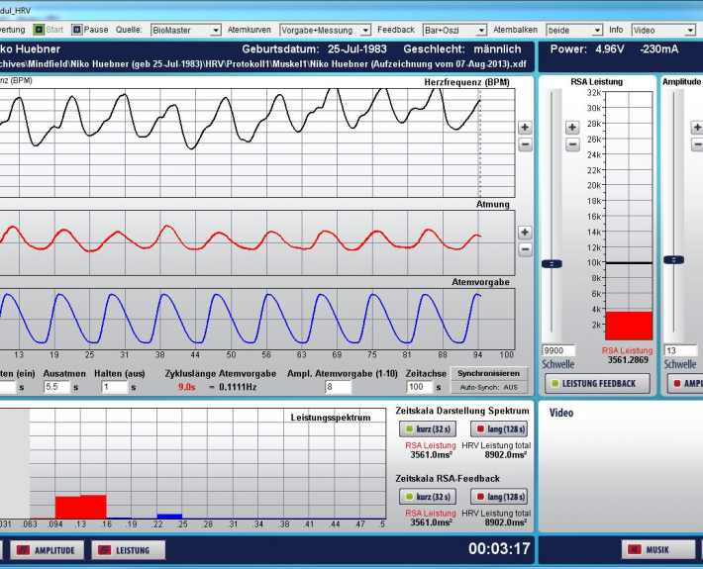Click the Zeitachse field showing 100
The height and width of the screenshot is (569, 703).
tap(420, 387)
